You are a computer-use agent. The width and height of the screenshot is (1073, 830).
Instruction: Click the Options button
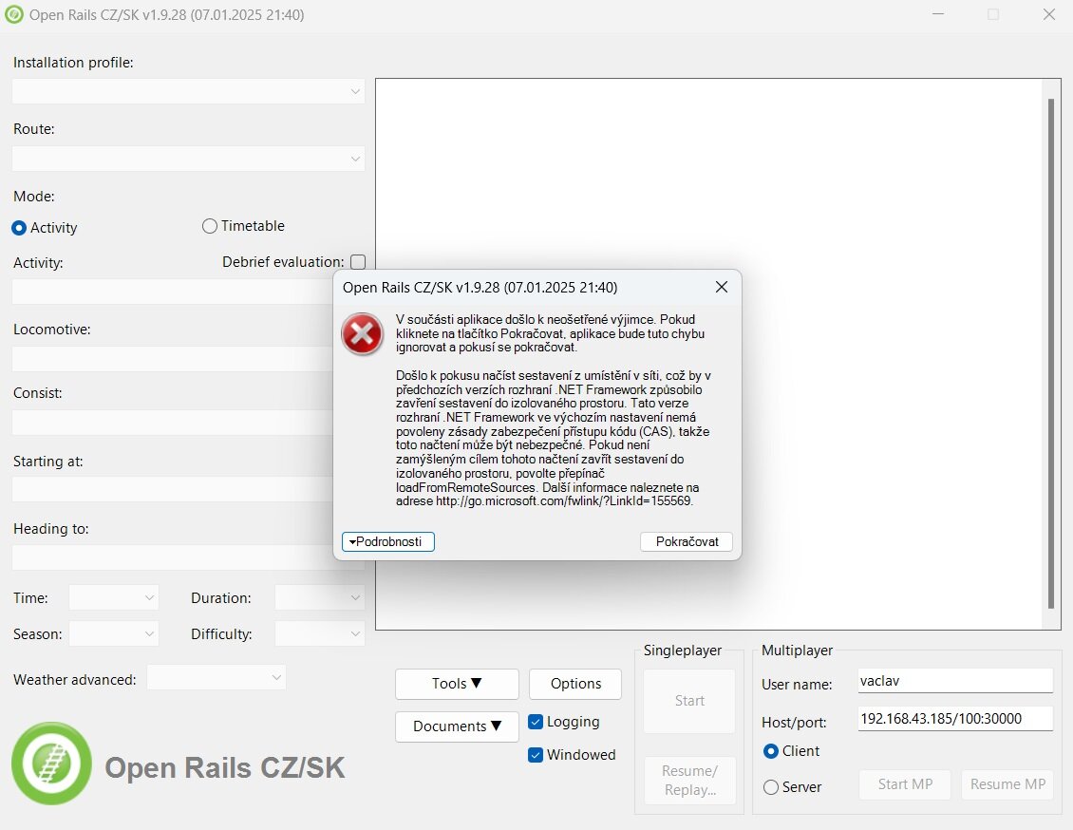(575, 684)
